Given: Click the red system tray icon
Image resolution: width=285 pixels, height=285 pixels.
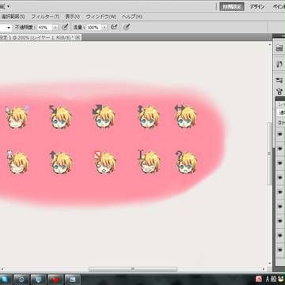Looking at the screenshot, I should coord(259,279).
